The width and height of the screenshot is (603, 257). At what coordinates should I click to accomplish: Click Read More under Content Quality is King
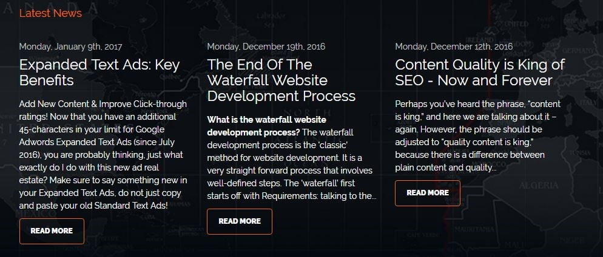[x=428, y=193]
